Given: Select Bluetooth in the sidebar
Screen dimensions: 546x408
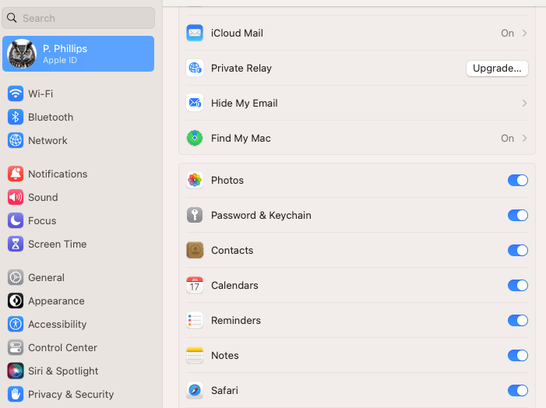Looking at the screenshot, I should [78, 117].
